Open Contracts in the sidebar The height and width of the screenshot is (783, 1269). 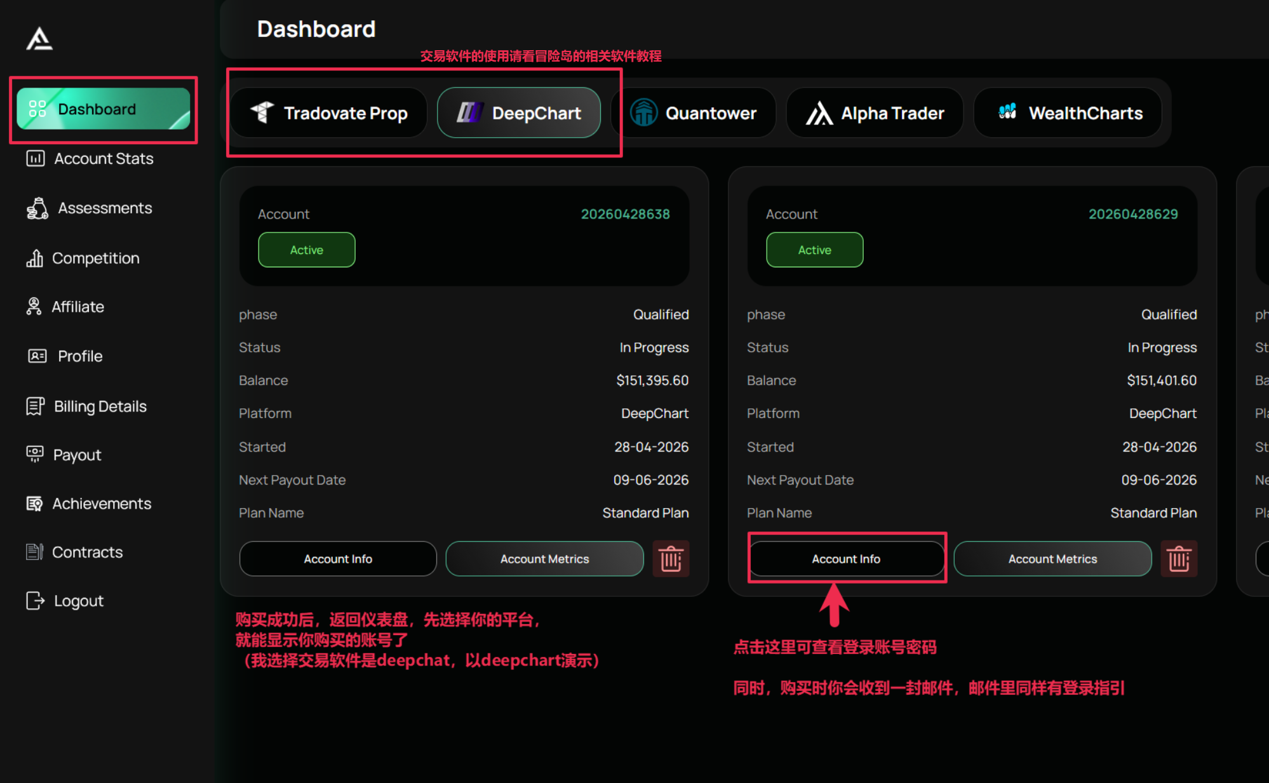point(74,552)
